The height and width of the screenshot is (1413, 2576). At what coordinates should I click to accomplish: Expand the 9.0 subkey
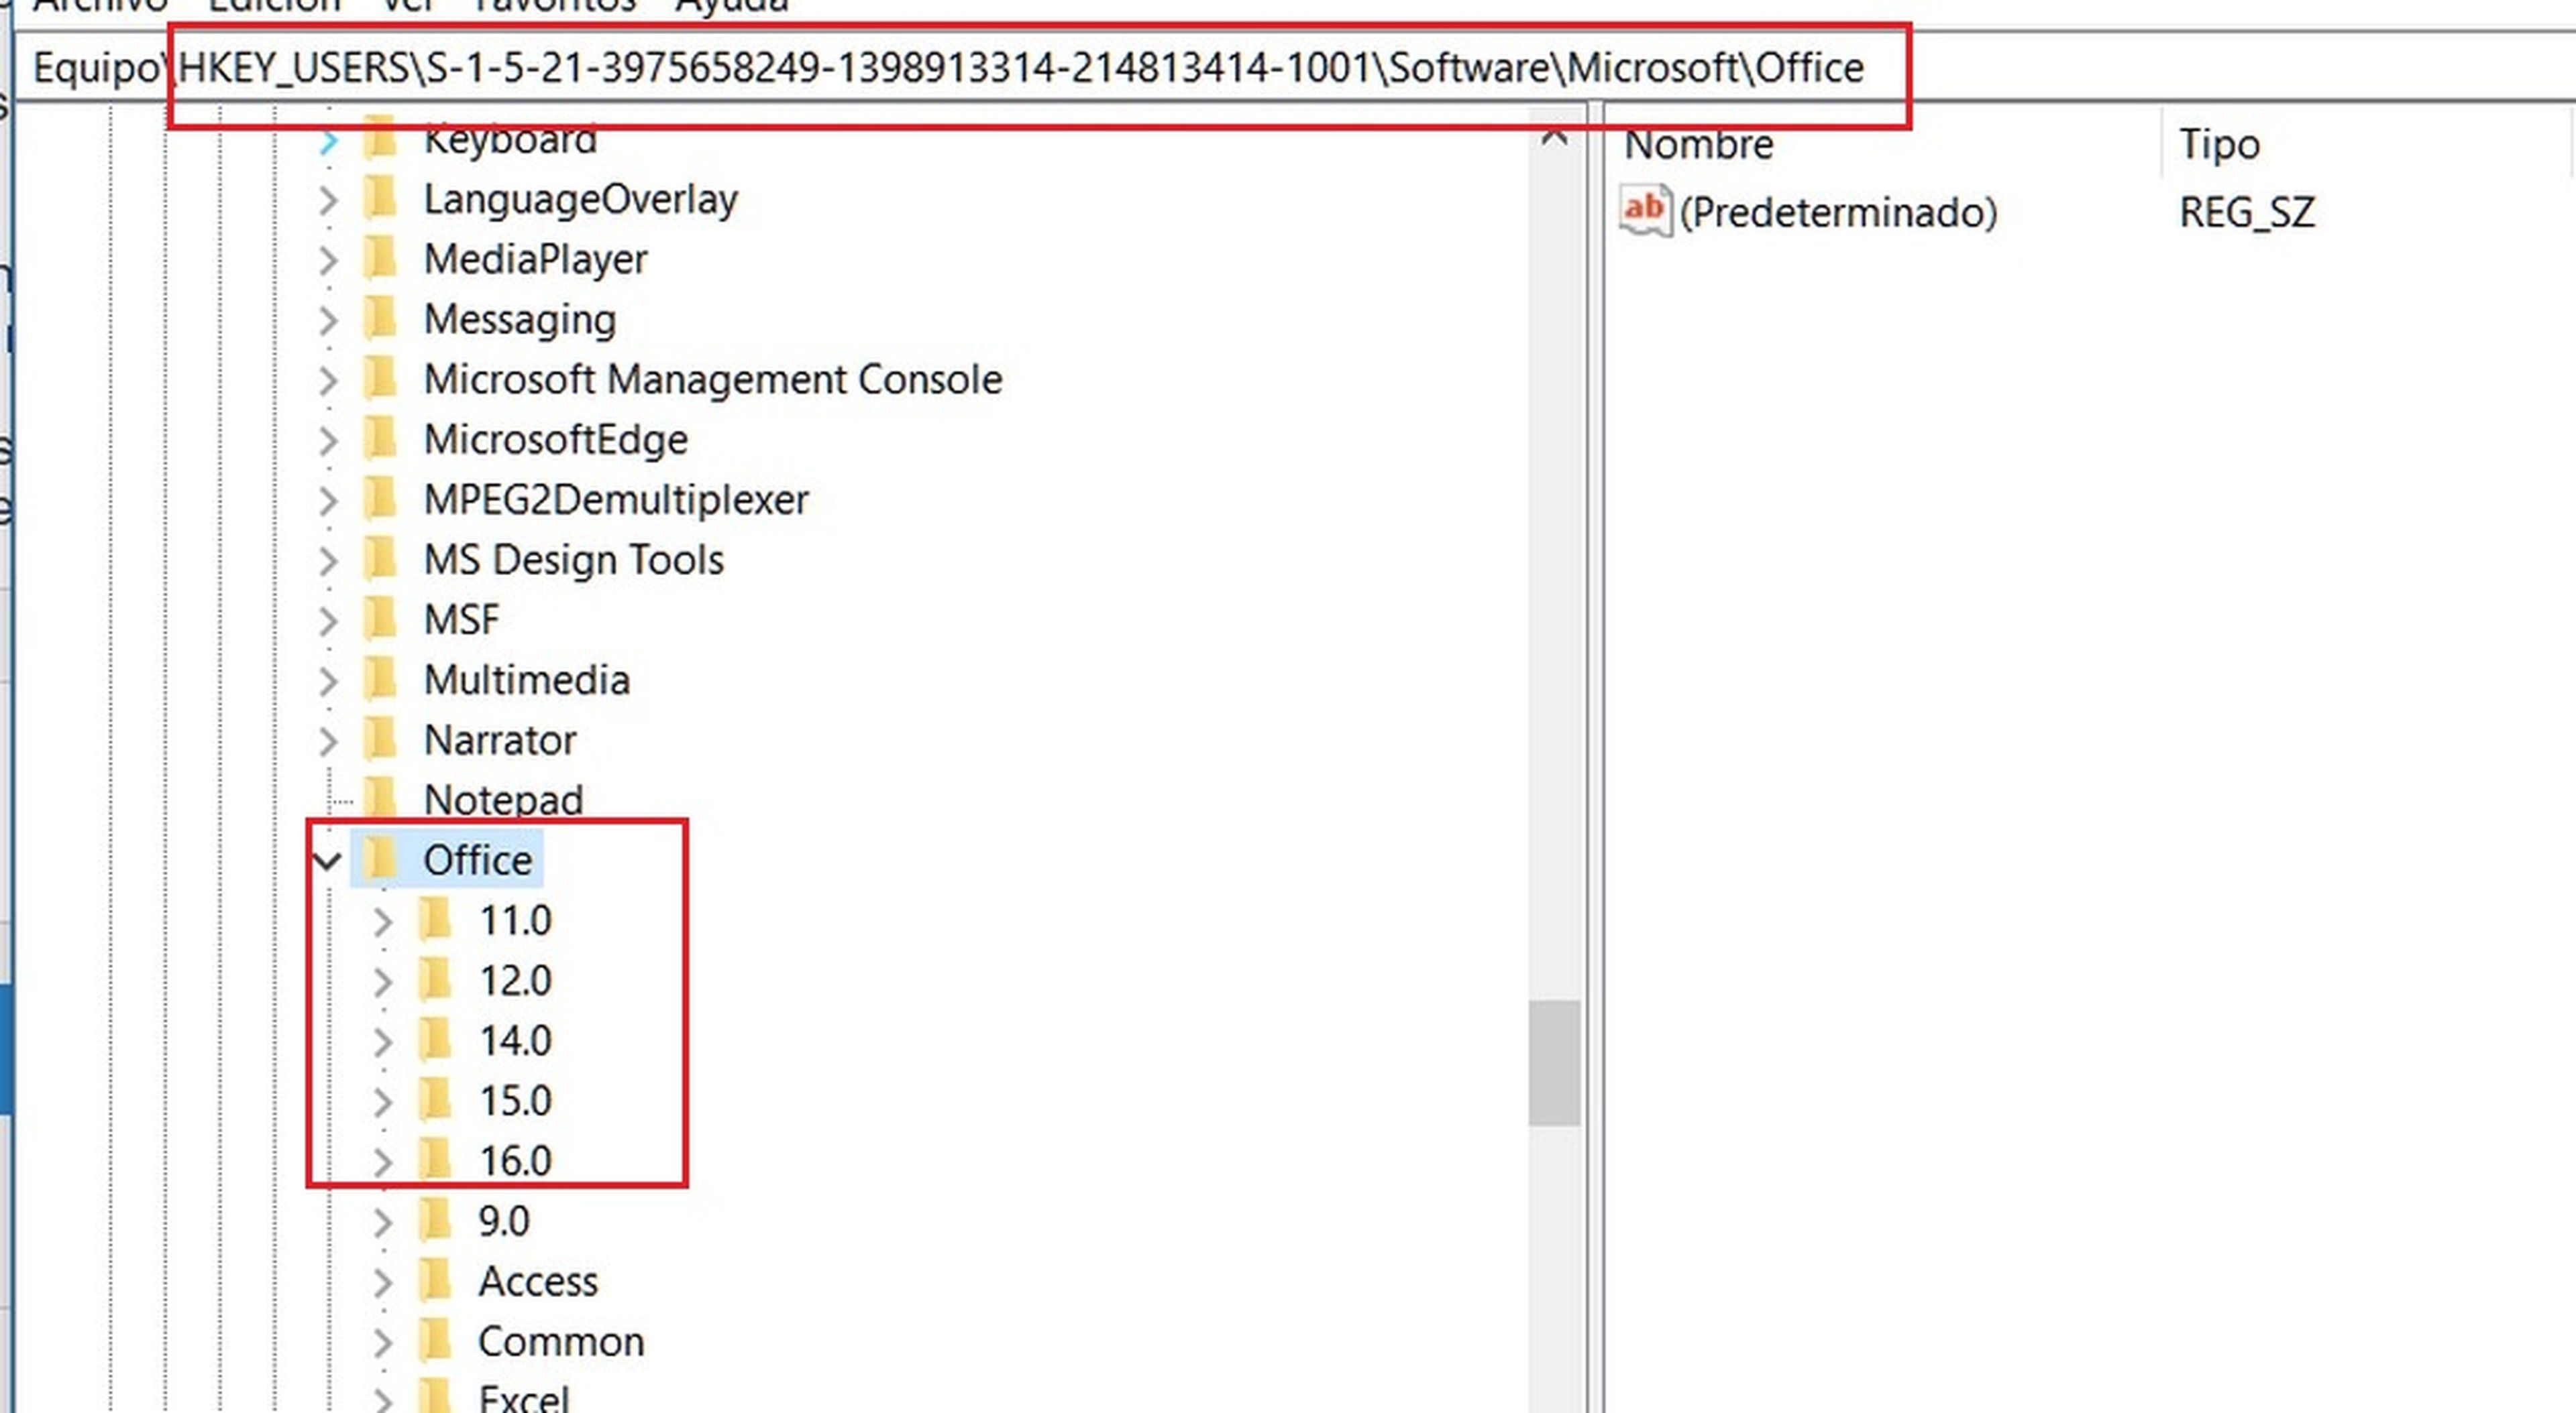pos(383,1222)
